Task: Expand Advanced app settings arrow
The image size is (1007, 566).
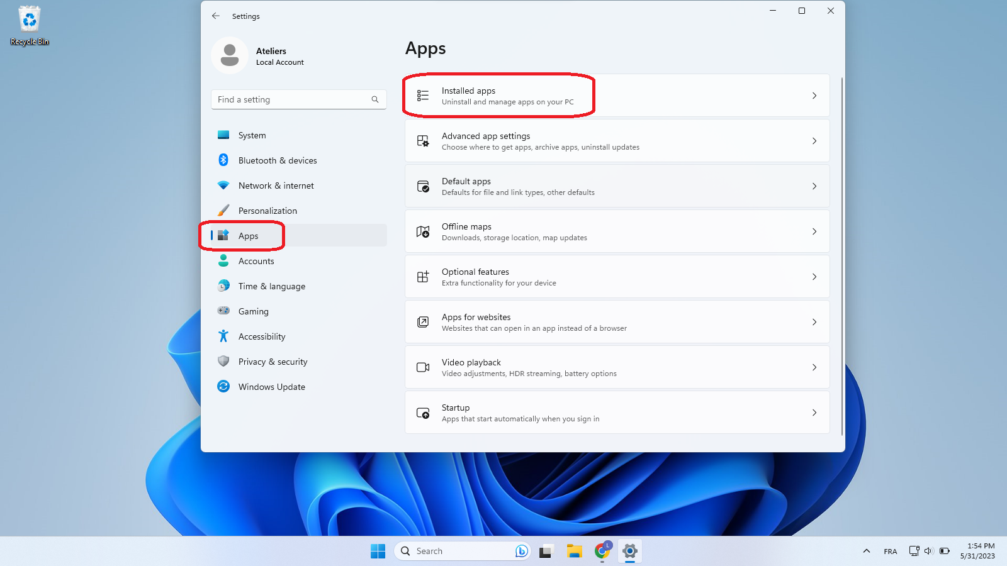Action: pyautogui.click(x=814, y=141)
